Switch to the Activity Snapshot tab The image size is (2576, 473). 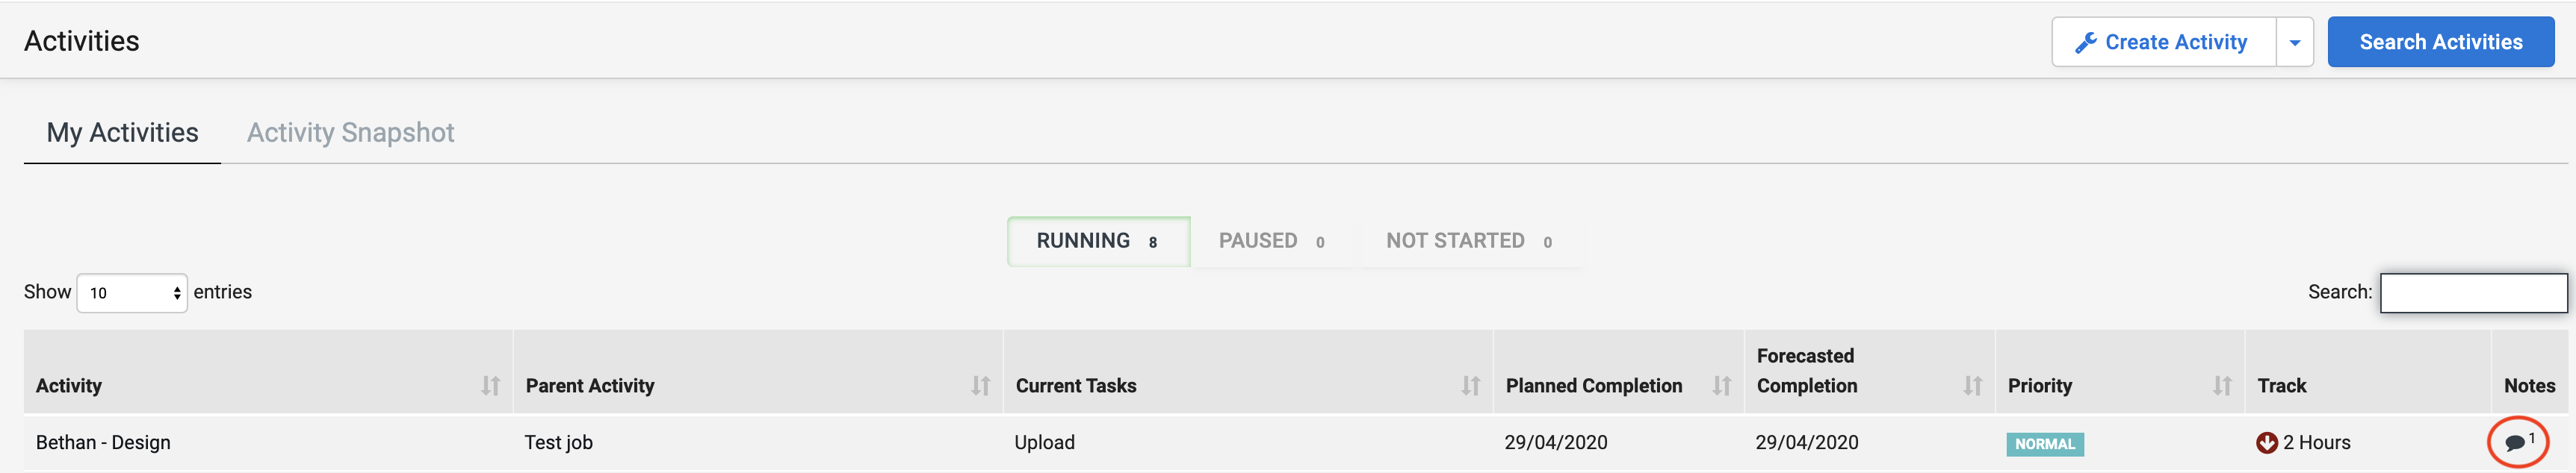[x=351, y=133]
